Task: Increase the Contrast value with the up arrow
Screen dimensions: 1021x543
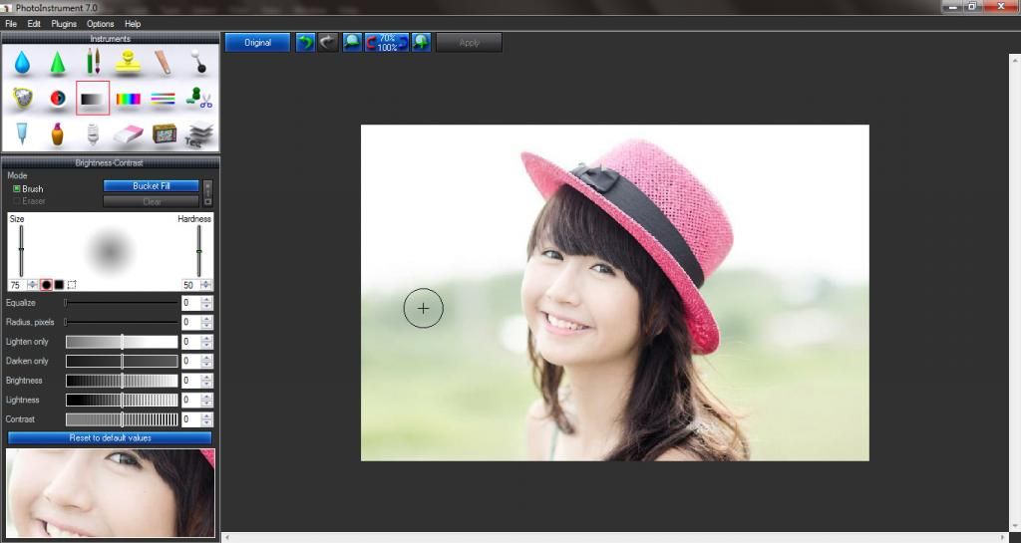Action: pos(206,415)
